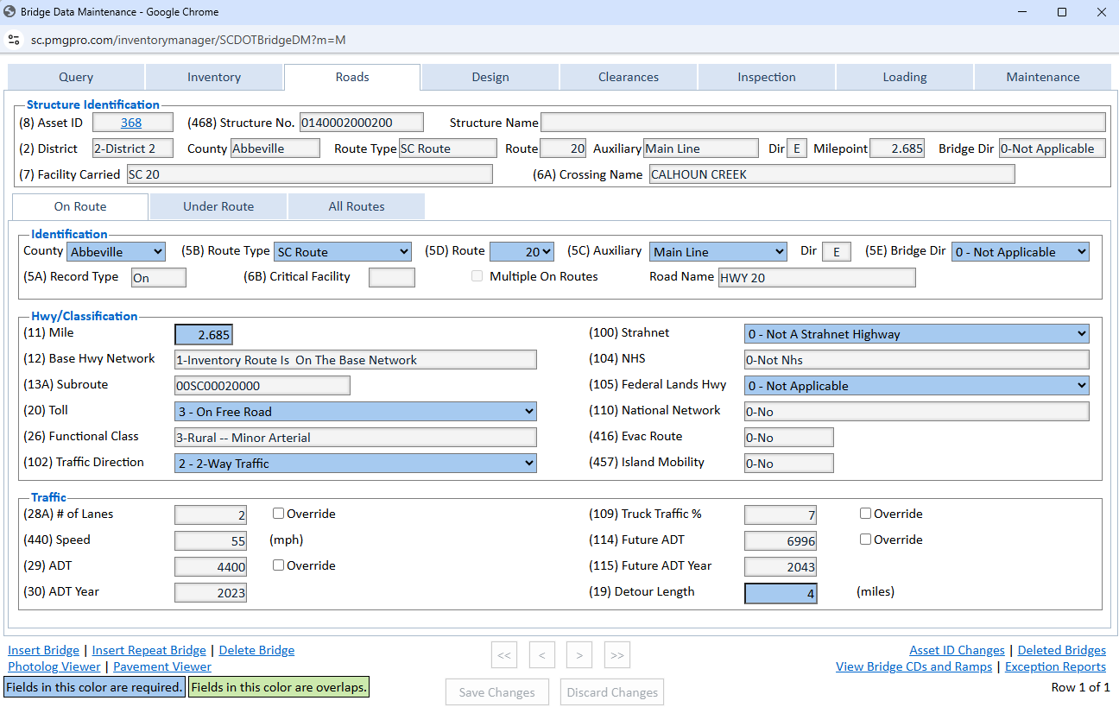Open the Under Route sub-tab
Image resolution: width=1119 pixels, height=707 pixels.
(x=218, y=206)
